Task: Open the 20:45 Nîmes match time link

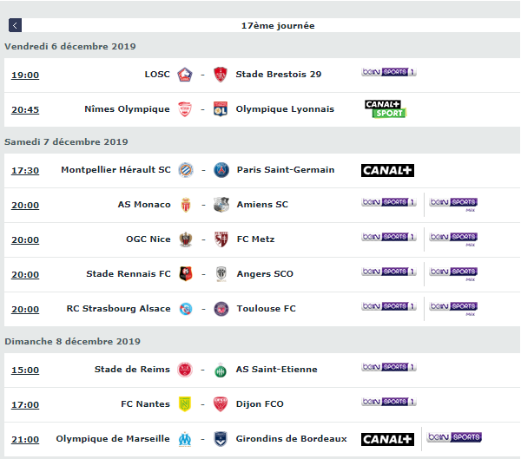Action: (x=25, y=109)
